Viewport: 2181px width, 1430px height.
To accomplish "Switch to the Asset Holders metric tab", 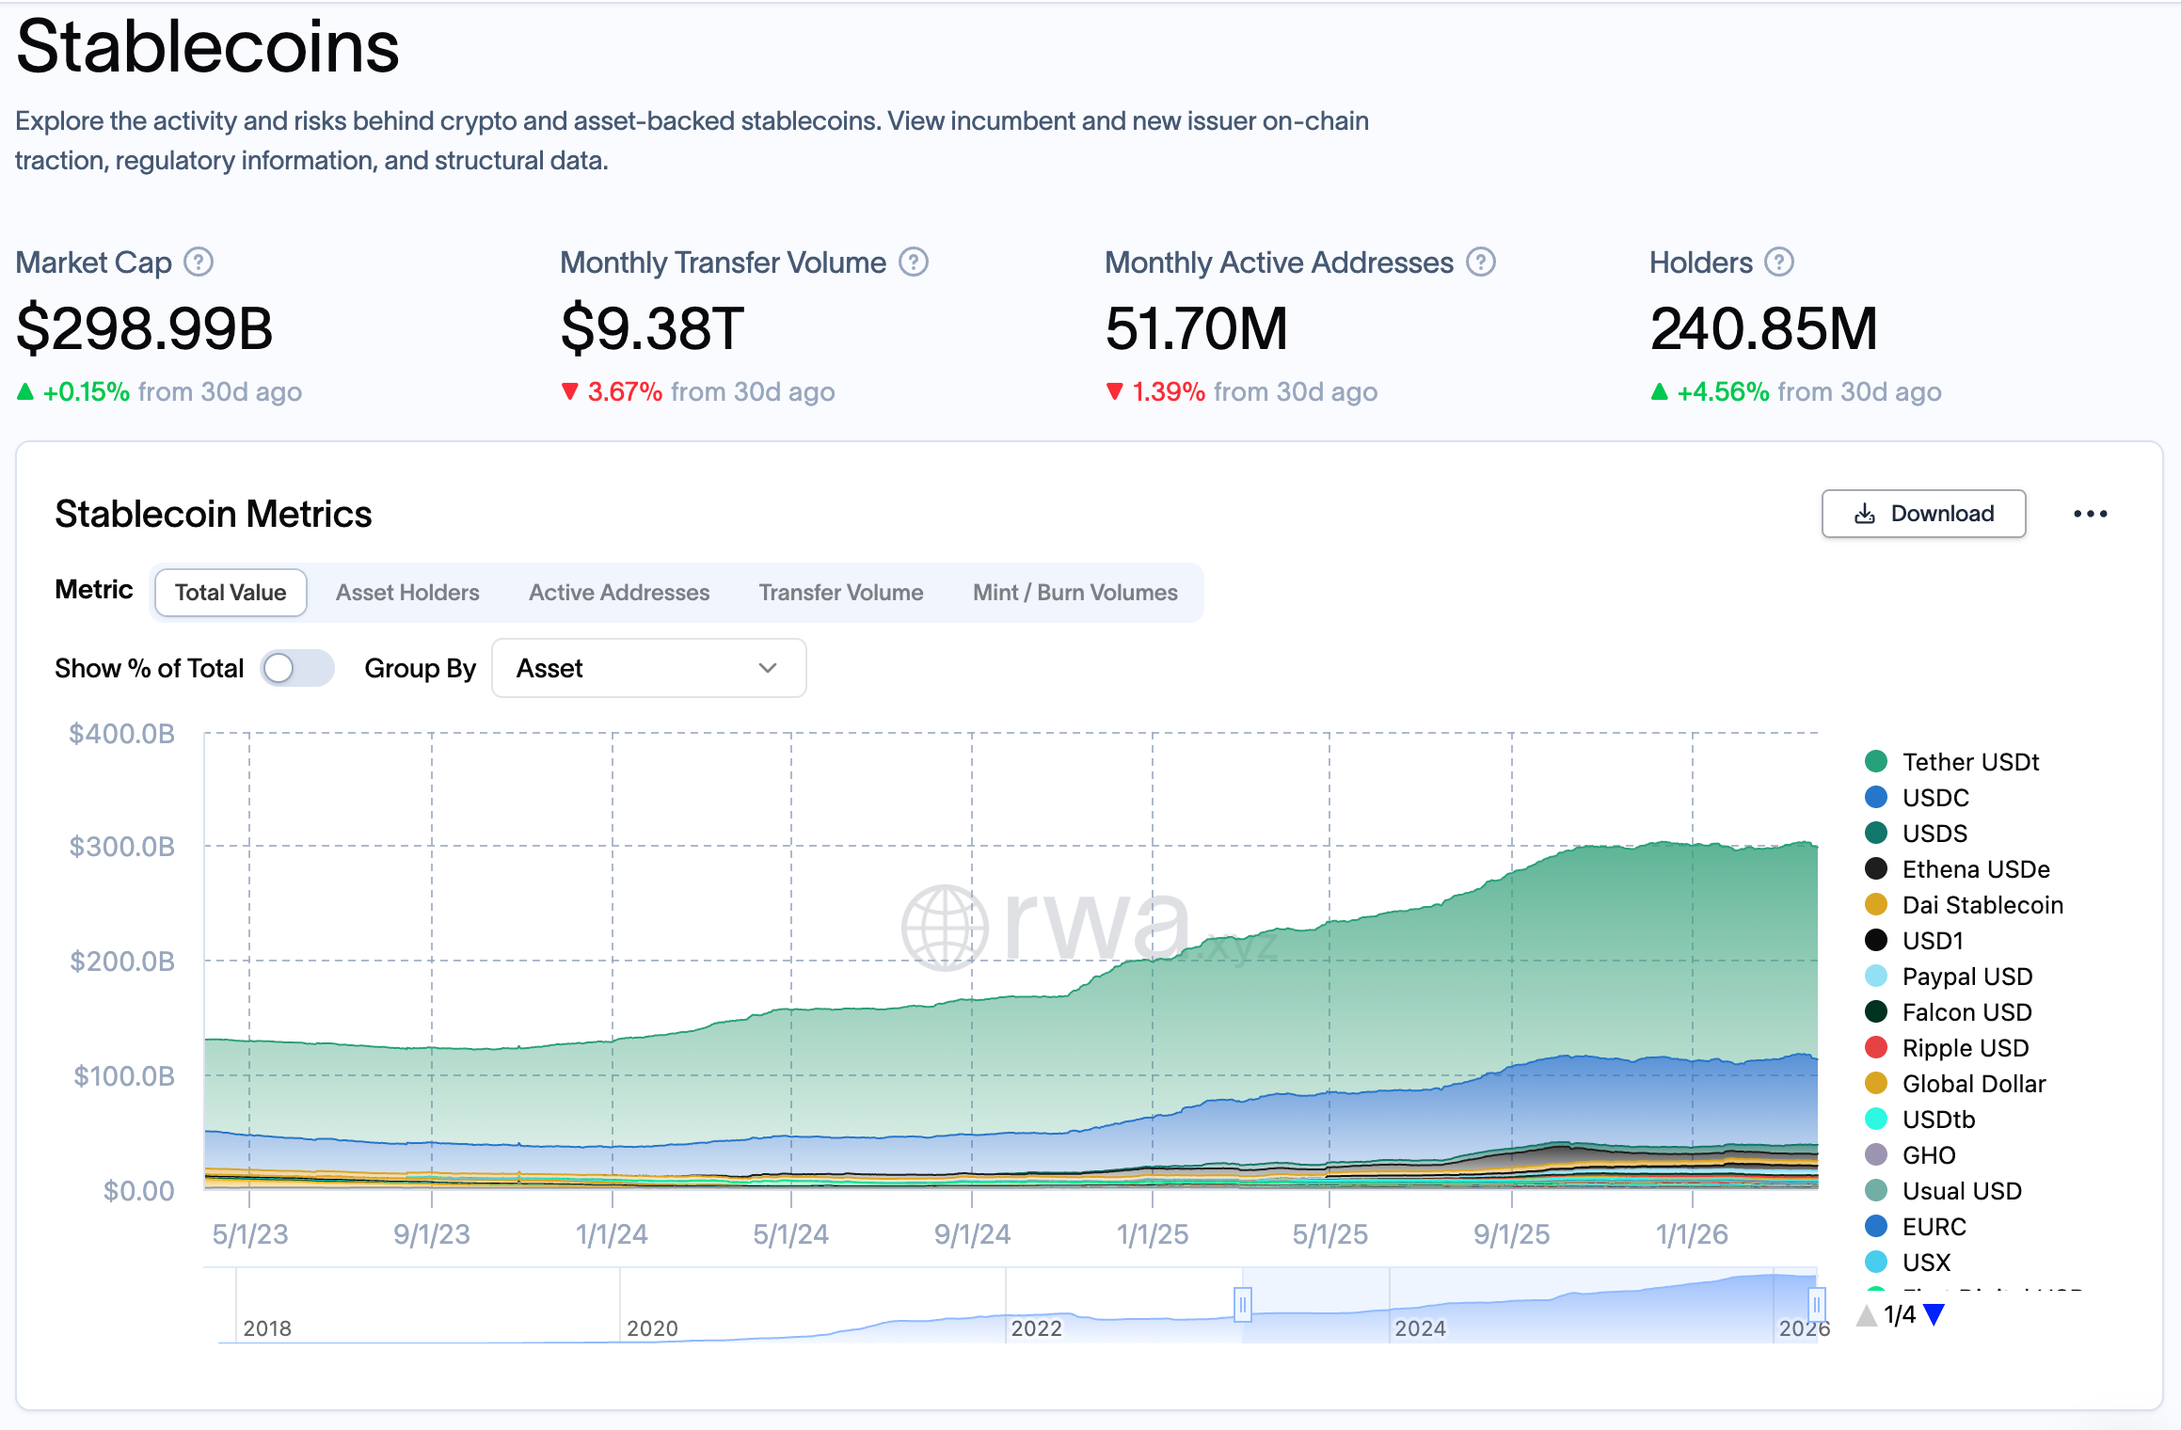I will click(407, 593).
